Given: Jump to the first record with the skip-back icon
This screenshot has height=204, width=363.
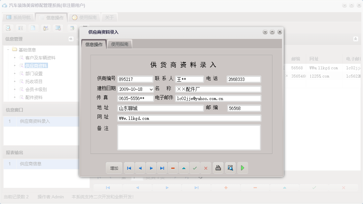Looking at the screenshot, I should pos(129,168).
